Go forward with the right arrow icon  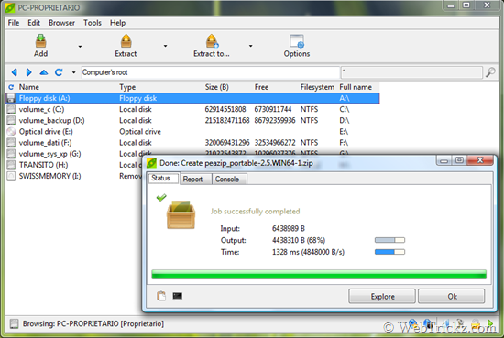[x=29, y=72]
